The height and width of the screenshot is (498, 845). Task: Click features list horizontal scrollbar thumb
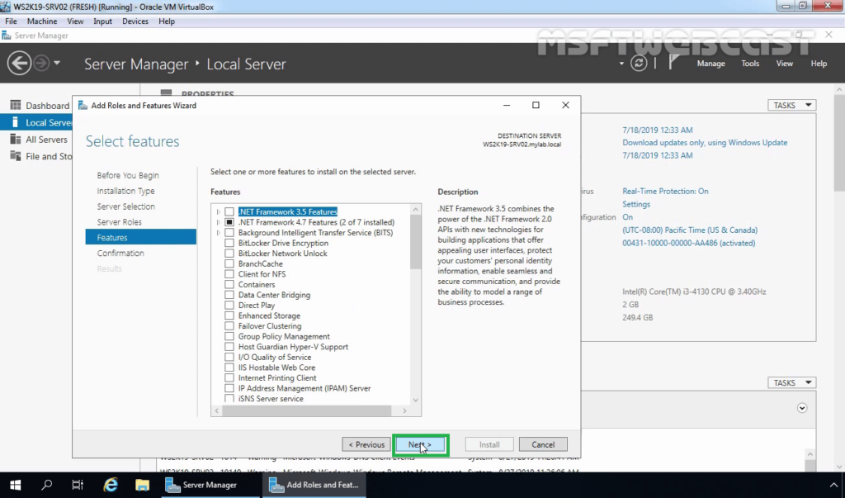pos(307,410)
